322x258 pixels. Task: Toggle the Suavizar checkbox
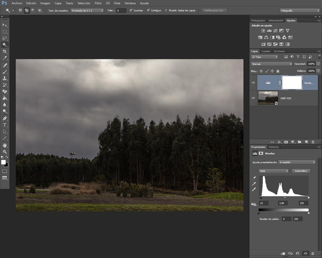coord(130,10)
